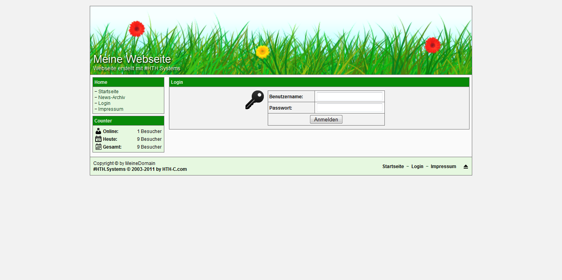Follow the footer Login link
This screenshot has height=280, width=562.
[417, 167]
